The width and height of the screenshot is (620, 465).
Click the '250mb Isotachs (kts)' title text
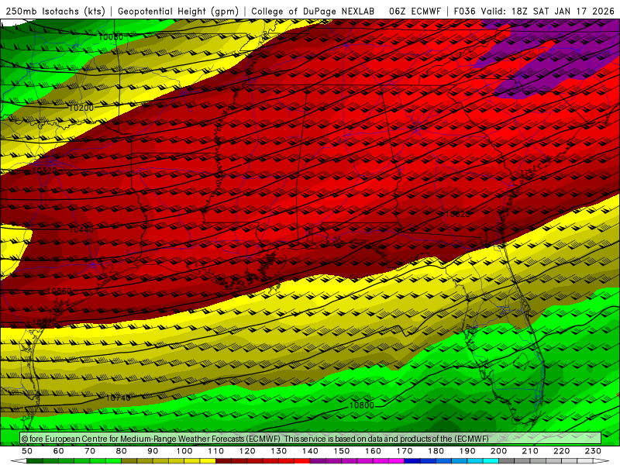tap(56, 11)
